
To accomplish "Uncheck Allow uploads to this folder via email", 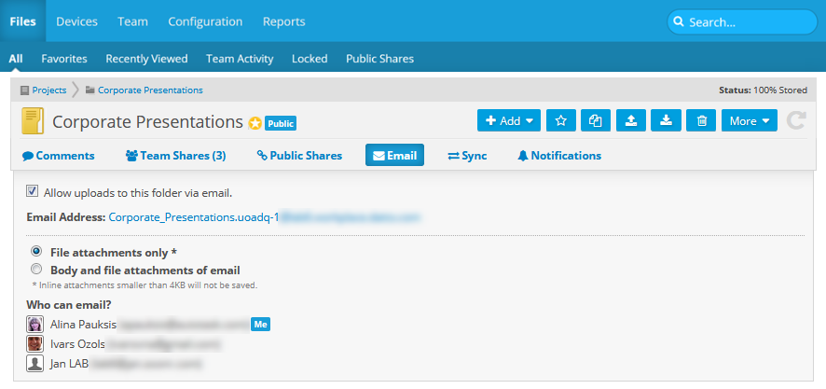I will pos(33,192).
